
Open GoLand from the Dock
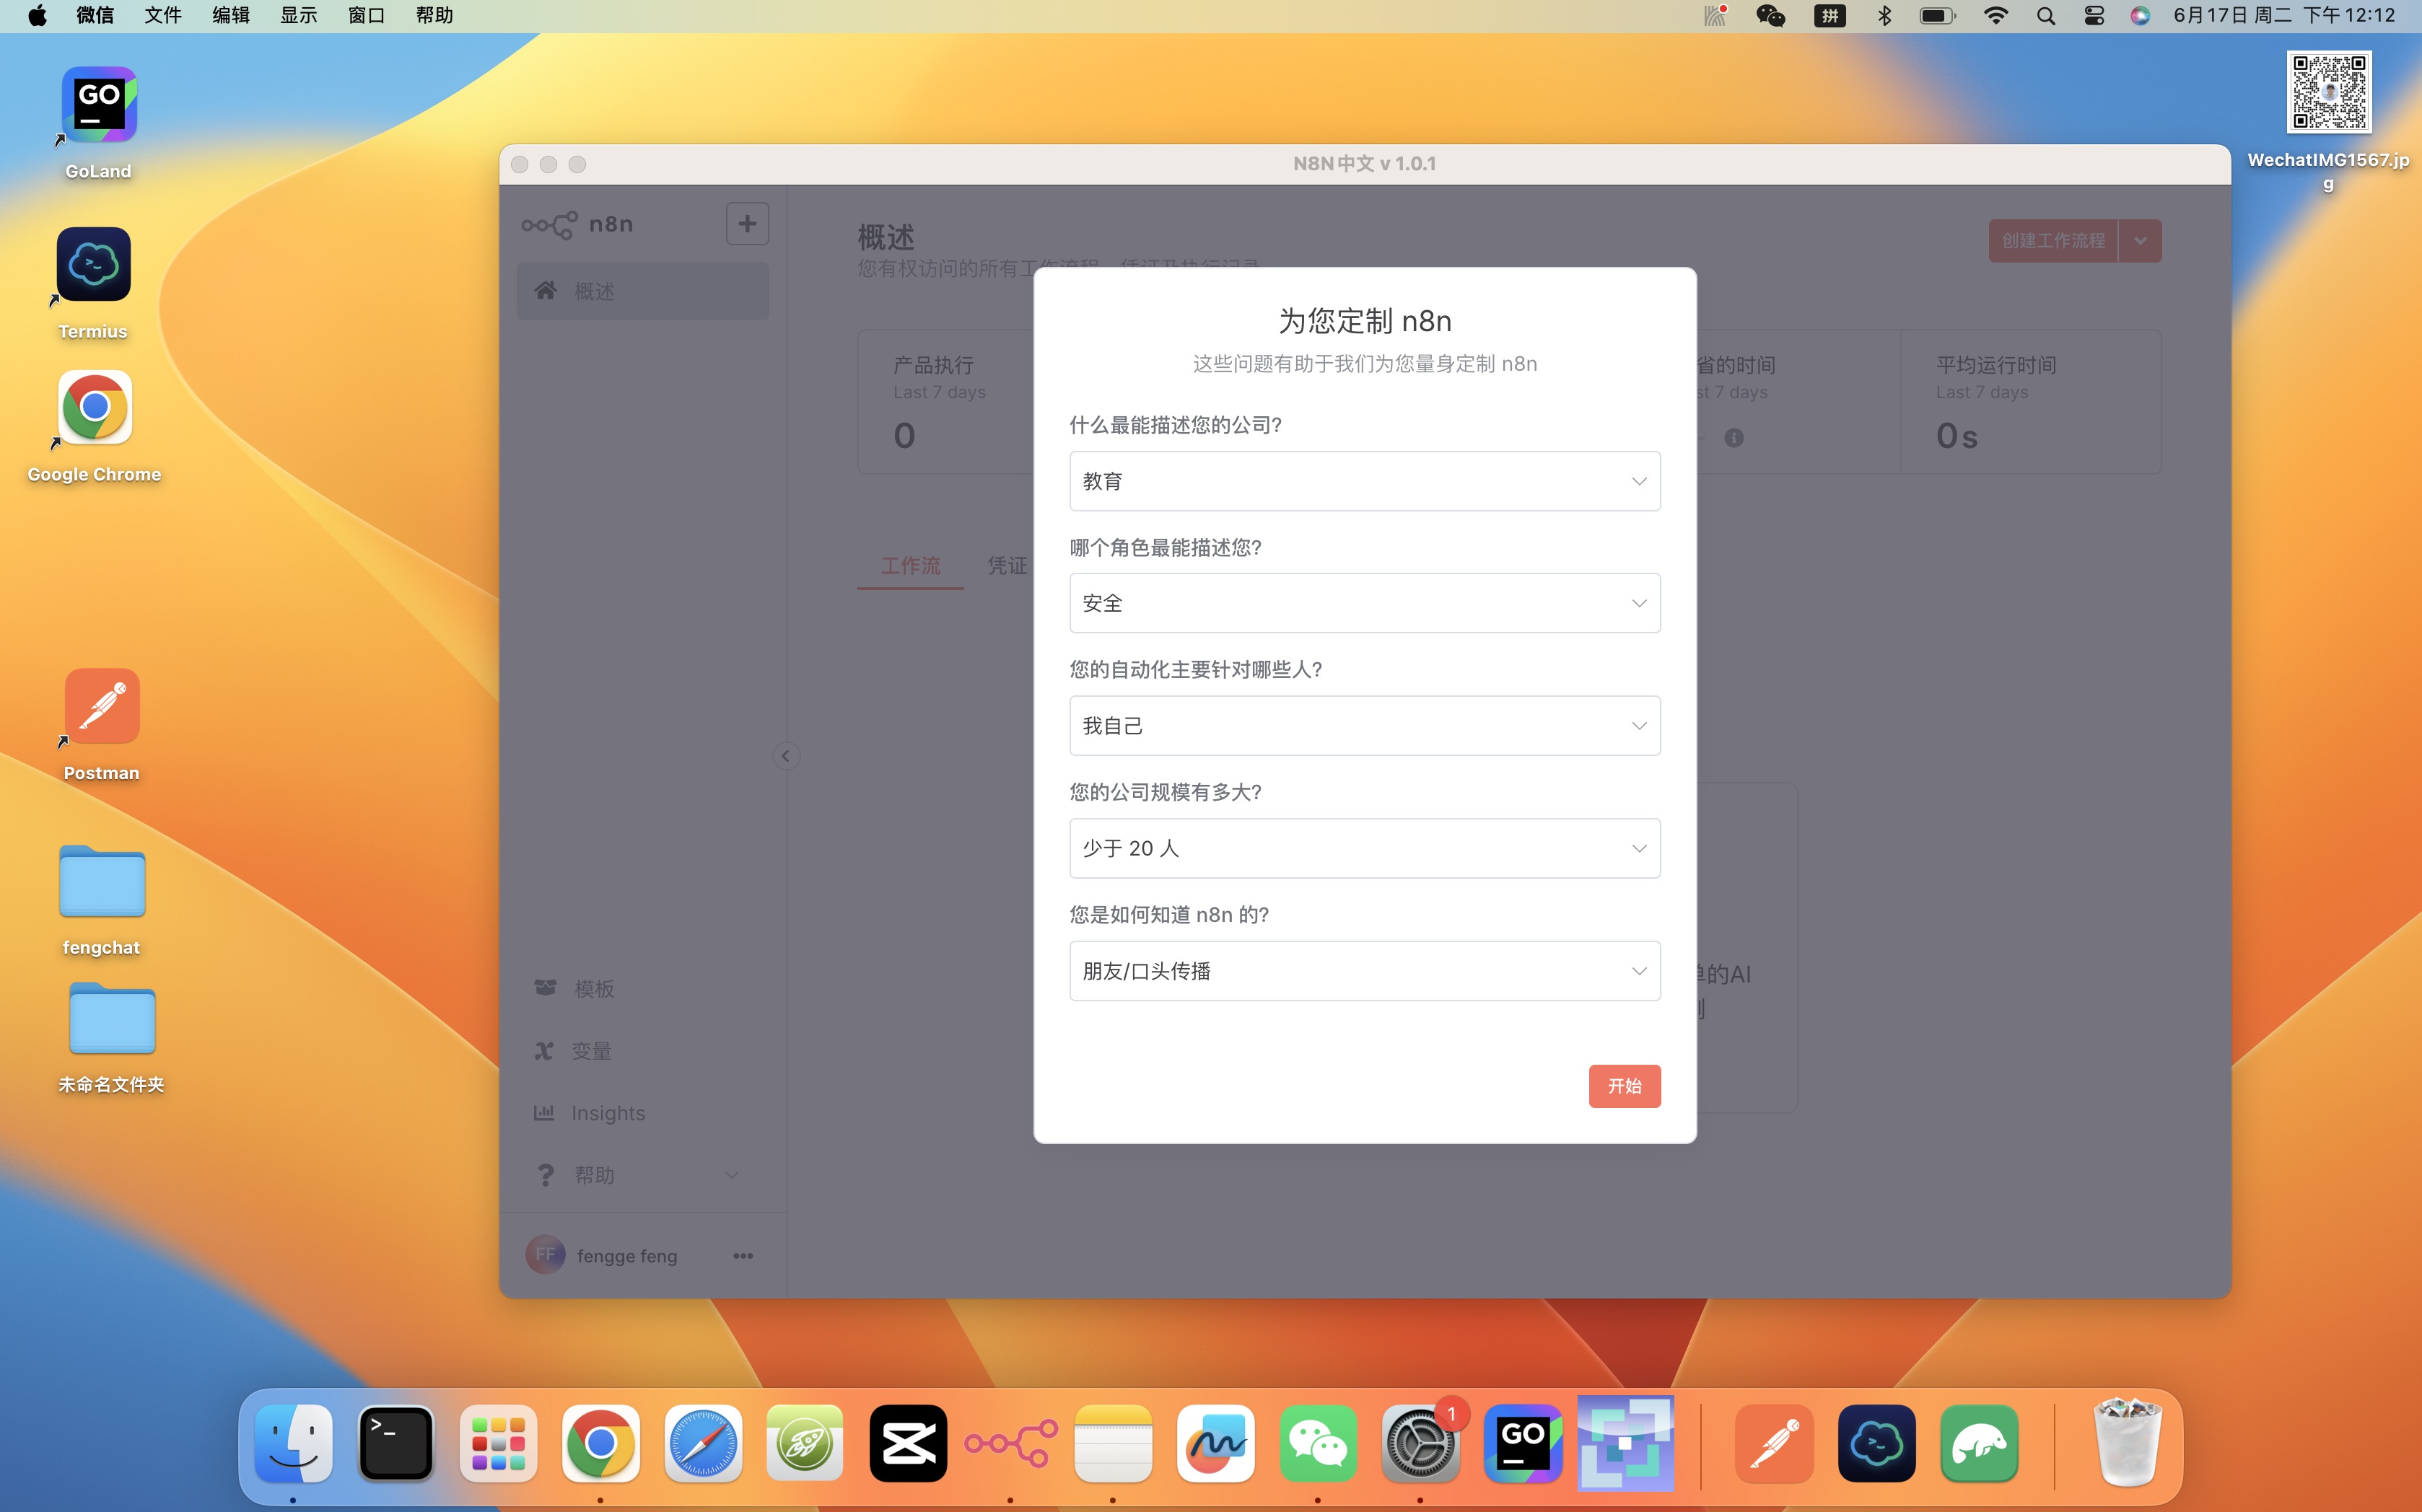(1523, 1443)
